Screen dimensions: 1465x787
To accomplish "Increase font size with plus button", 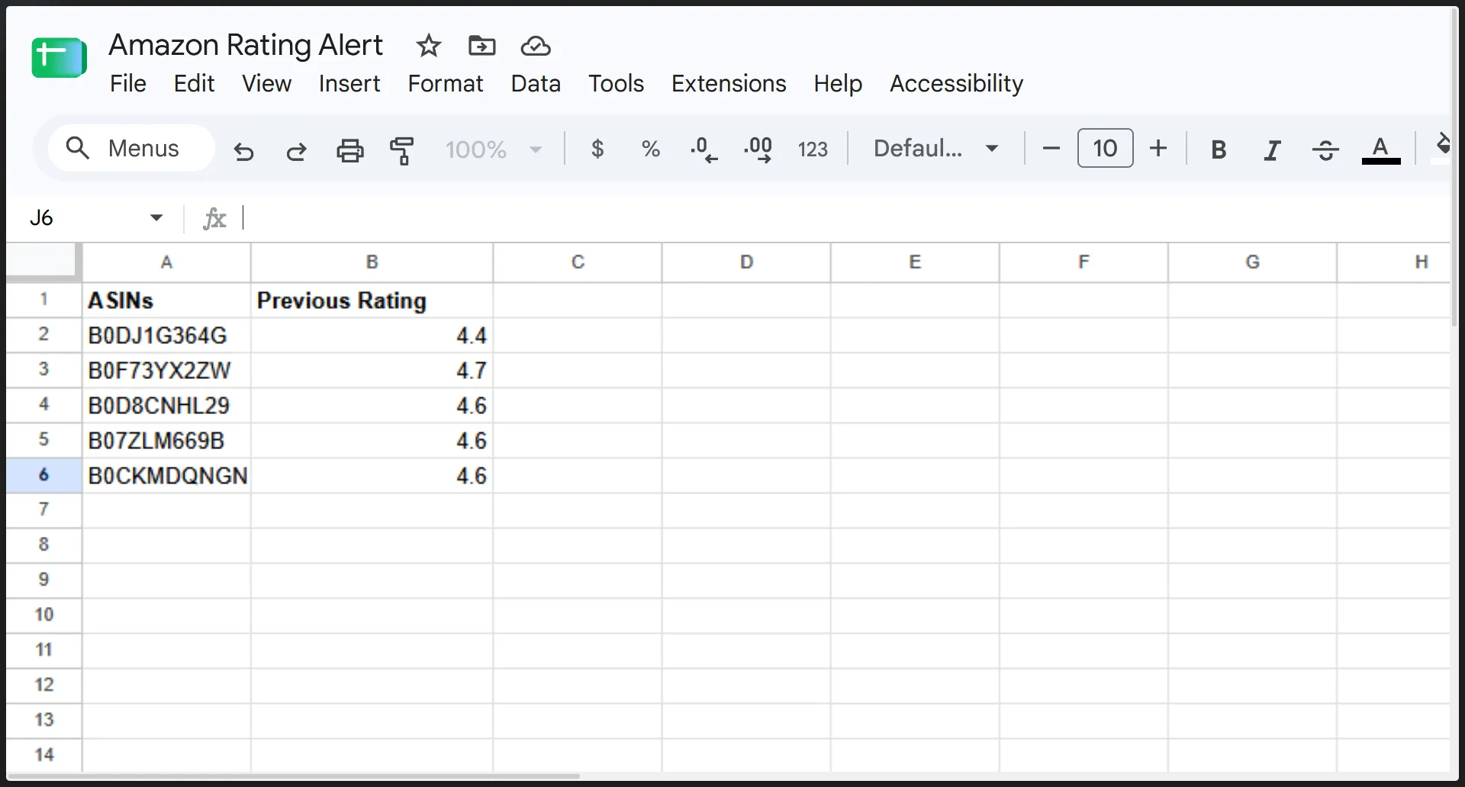I will tap(1158, 148).
